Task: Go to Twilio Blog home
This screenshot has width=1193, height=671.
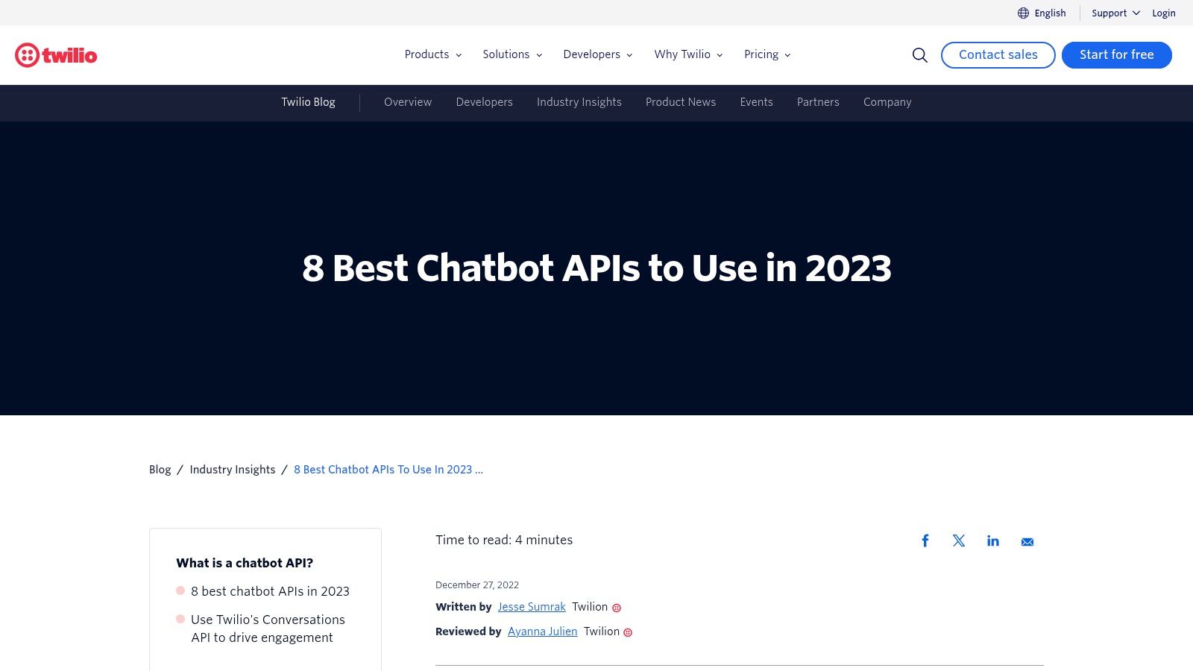Action: [308, 102]
